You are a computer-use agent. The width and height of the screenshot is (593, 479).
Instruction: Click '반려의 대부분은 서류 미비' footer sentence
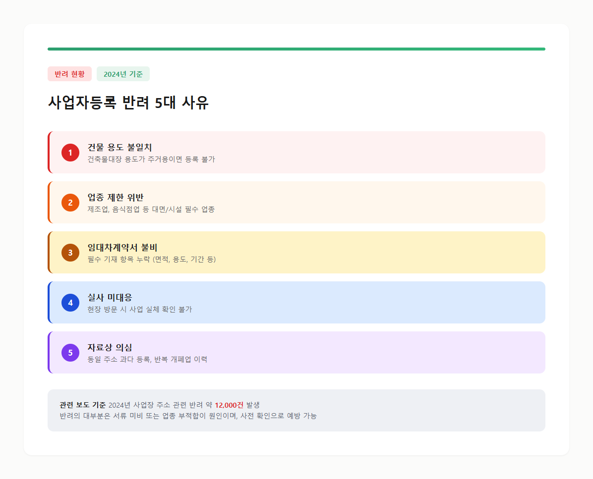tap(188, 416)
